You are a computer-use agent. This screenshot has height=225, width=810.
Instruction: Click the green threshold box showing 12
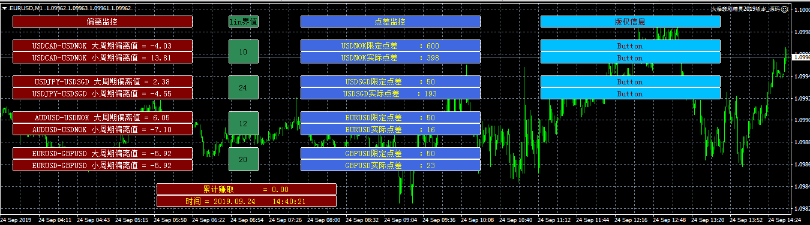click(x=244, y=123)
